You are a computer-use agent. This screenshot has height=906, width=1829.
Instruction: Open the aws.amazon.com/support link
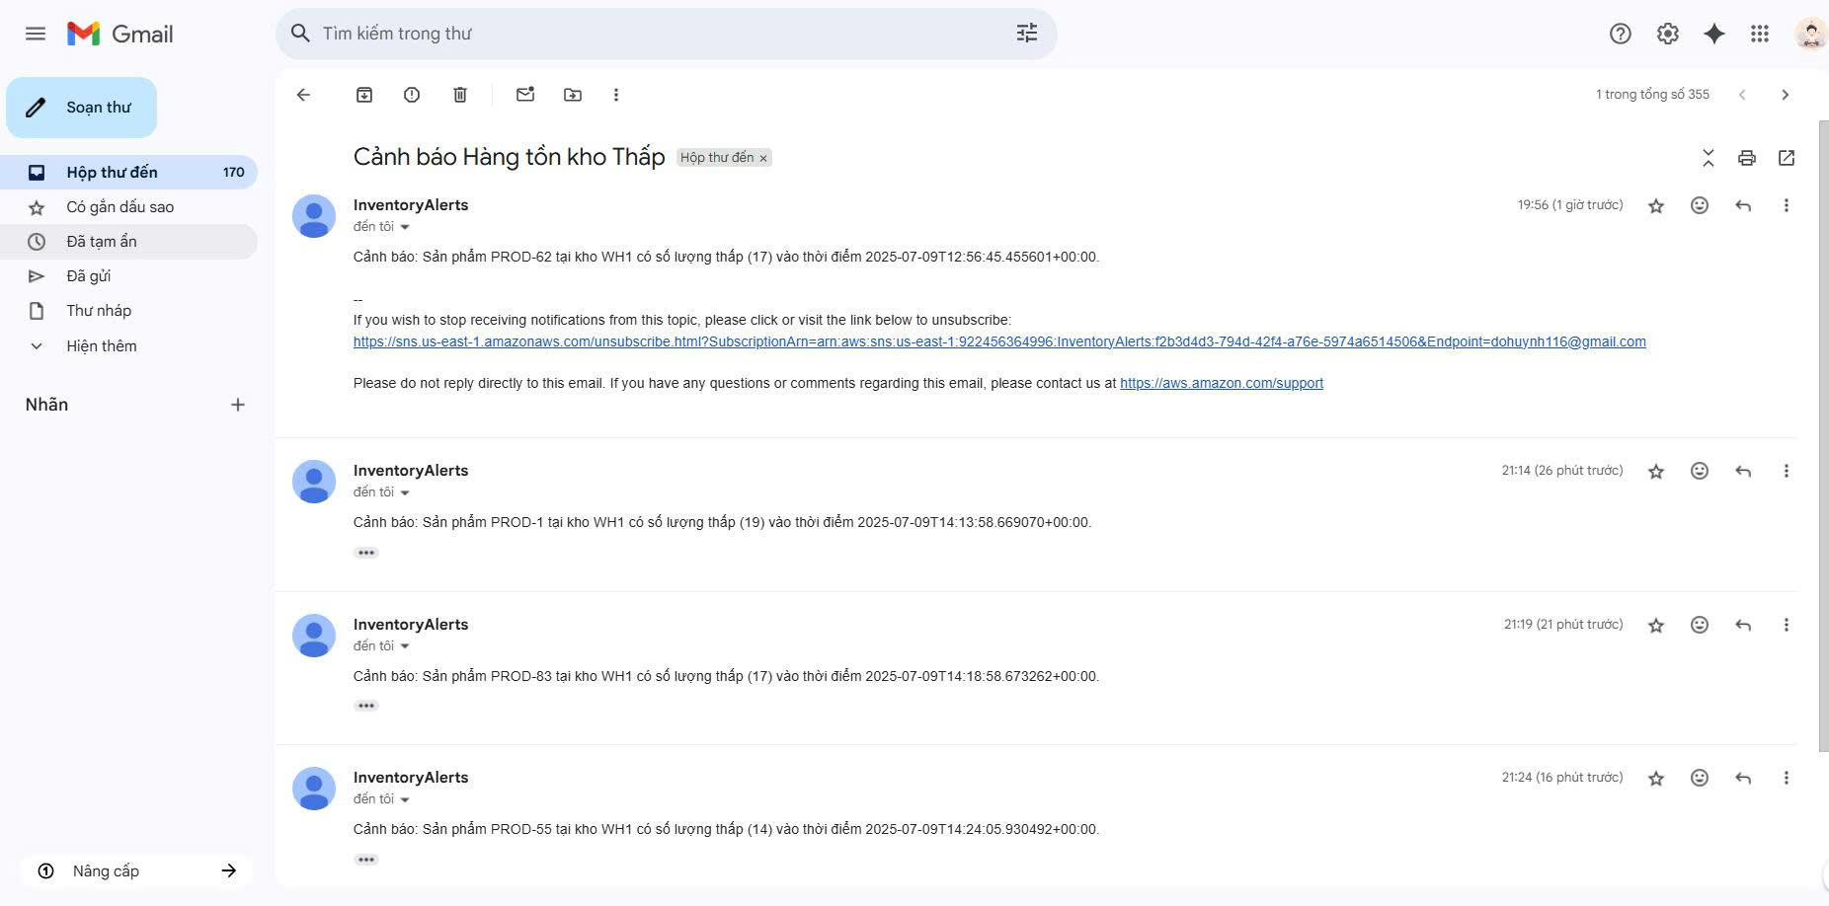[1221, 383]
